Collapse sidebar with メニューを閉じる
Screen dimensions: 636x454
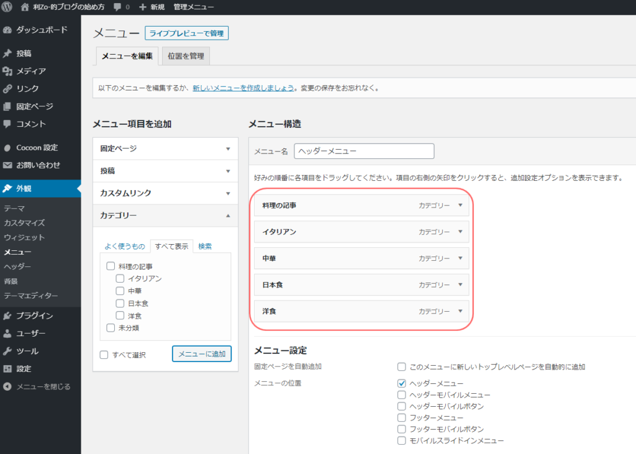[x=42, y=386]
